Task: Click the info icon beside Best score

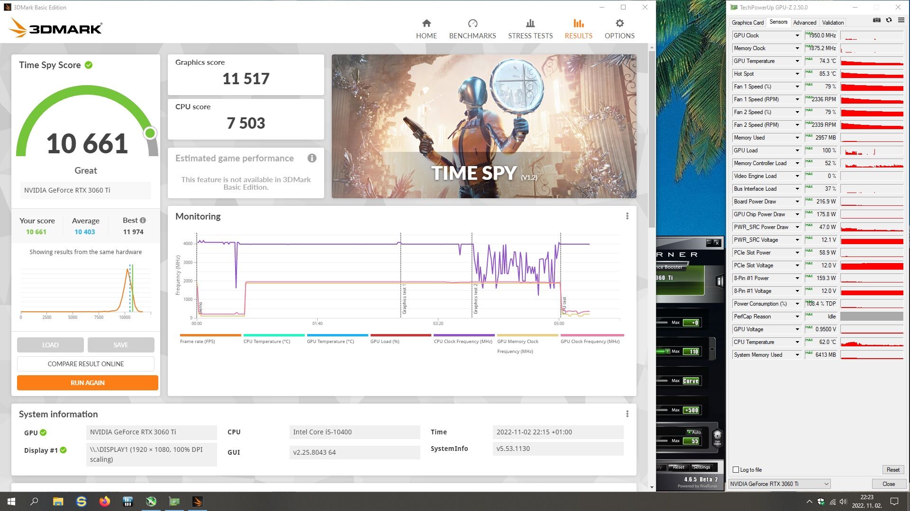Action: (143, 220)
